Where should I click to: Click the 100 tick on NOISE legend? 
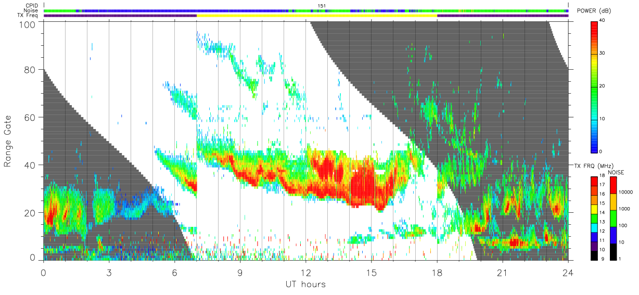(x=623, y=225)
